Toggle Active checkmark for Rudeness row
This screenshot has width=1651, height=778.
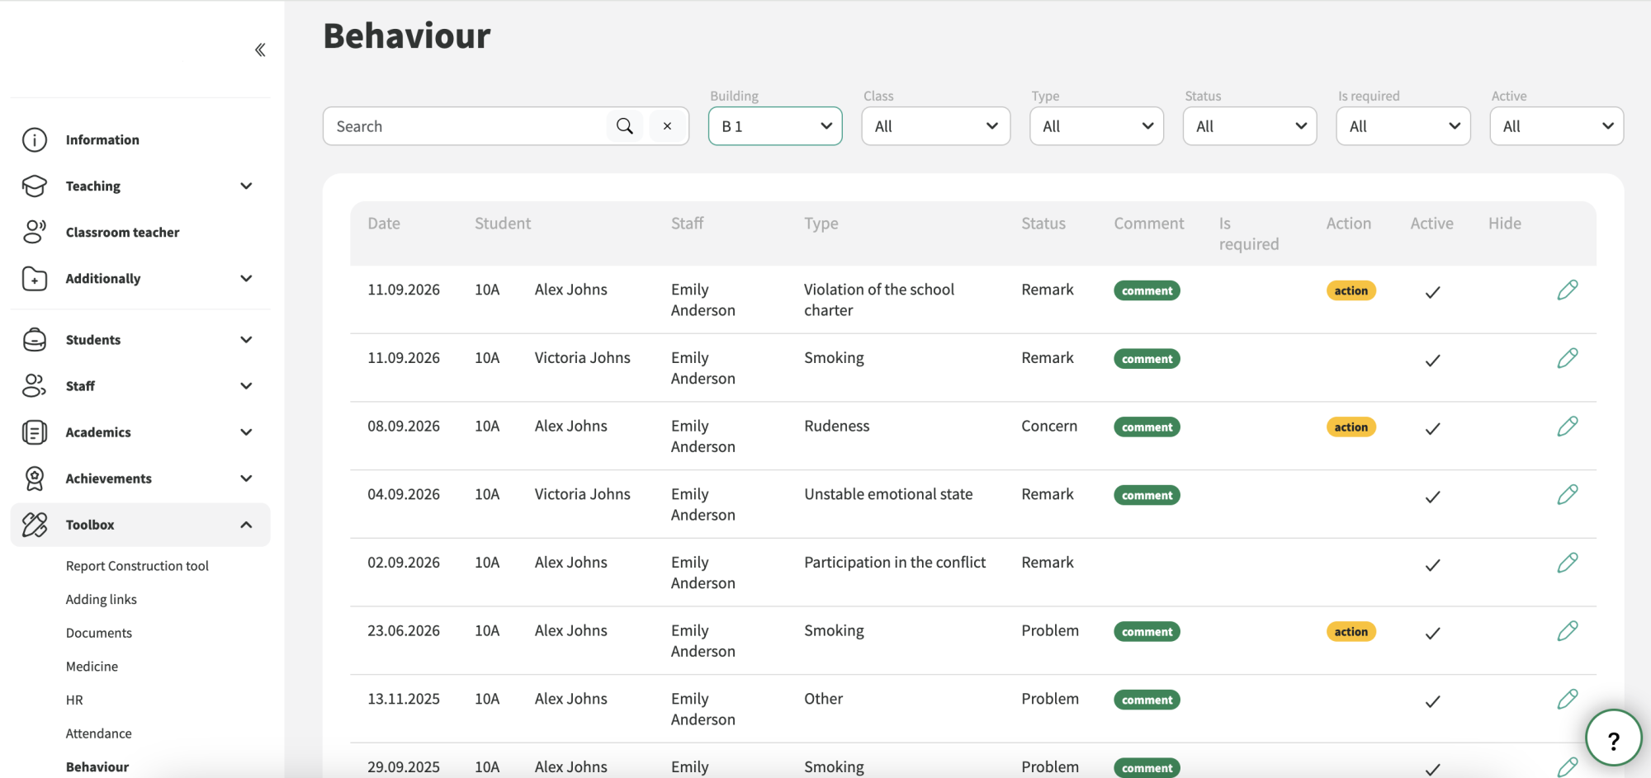(x=1432, y=428)
